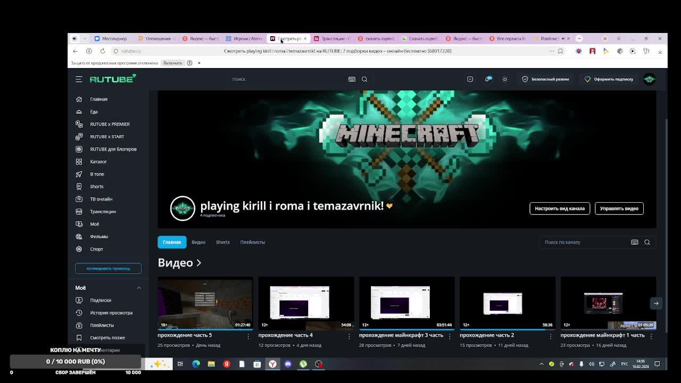Open thumbnail of прохождение часть 2
The height and width of the screenshot is (383, 681).
[508, 303]
